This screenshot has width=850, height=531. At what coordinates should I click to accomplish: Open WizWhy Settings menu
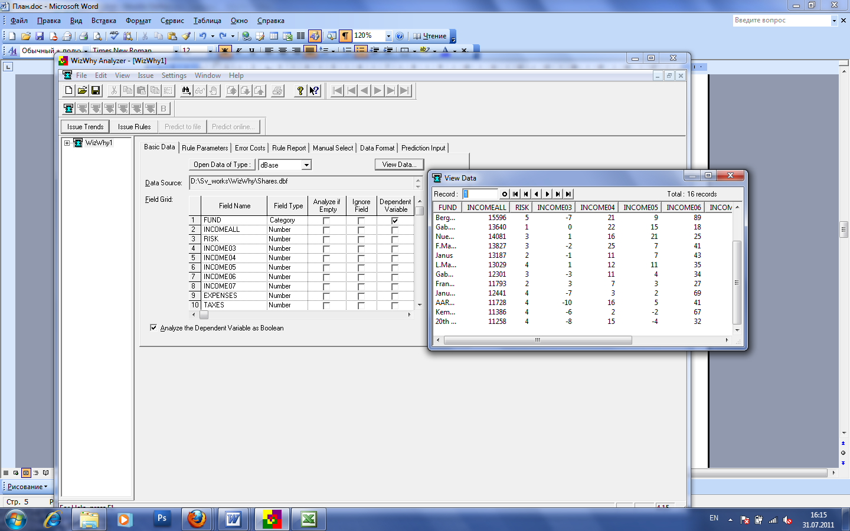click(x=174, y=76)
